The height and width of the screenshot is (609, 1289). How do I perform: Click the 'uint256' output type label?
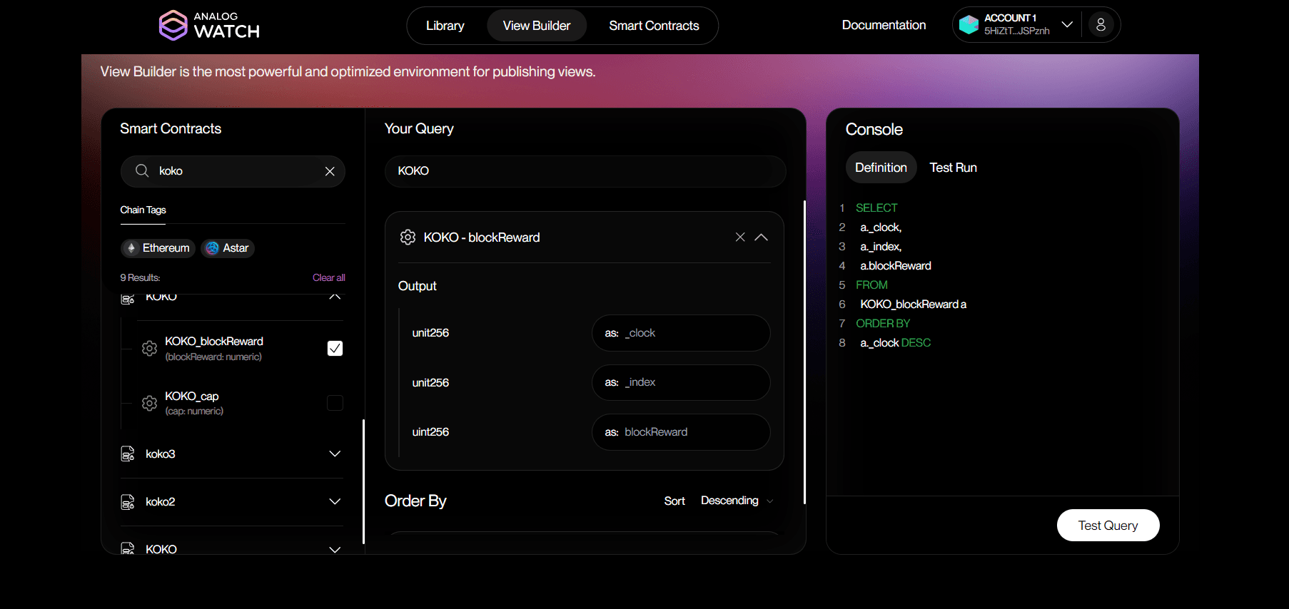[430, 432]
